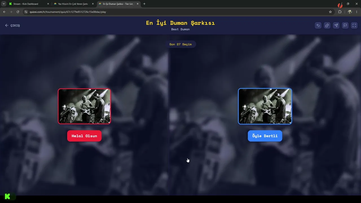Click the green Kick logo overlay icon
The width and height of the screenshot is (361, 203).
(x=8, y=197)
